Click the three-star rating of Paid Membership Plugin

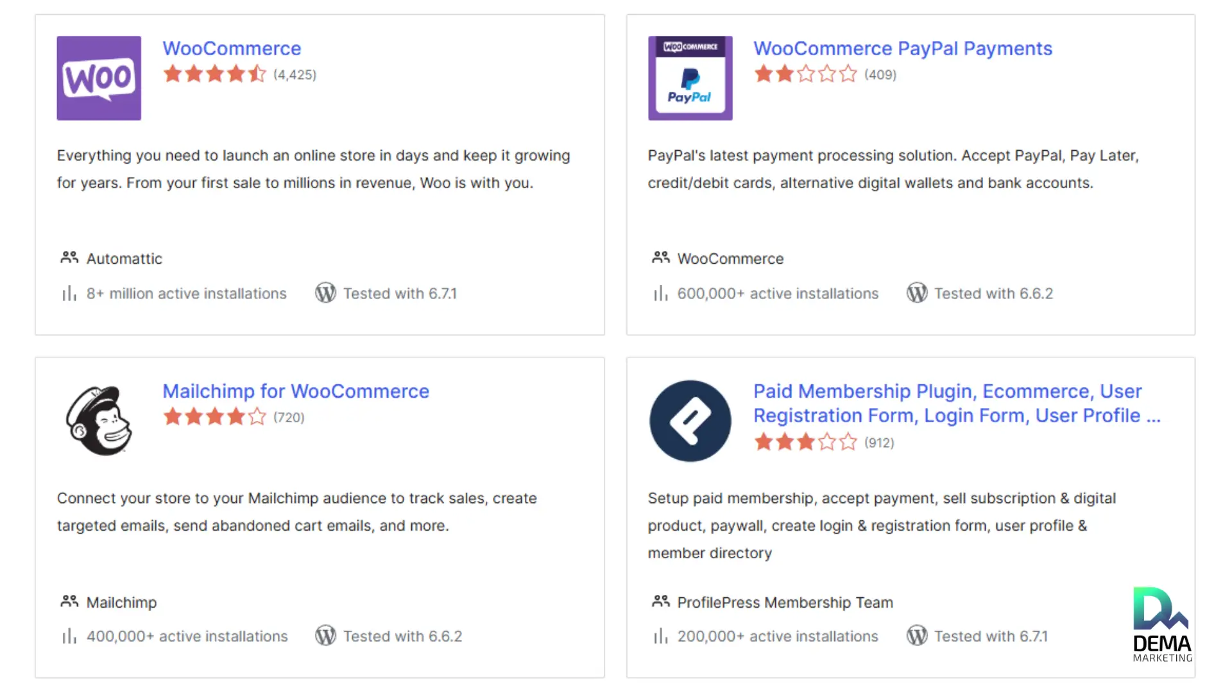click(x=805, y=441)
